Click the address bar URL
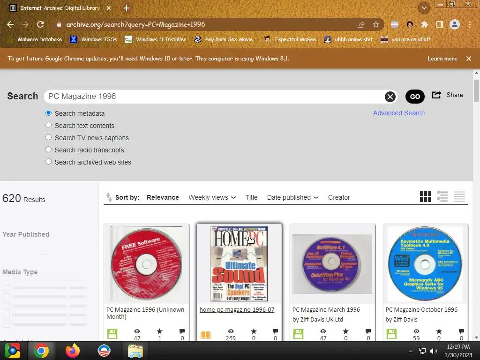Screen dimensions: 480x360 tap(135, 24)
